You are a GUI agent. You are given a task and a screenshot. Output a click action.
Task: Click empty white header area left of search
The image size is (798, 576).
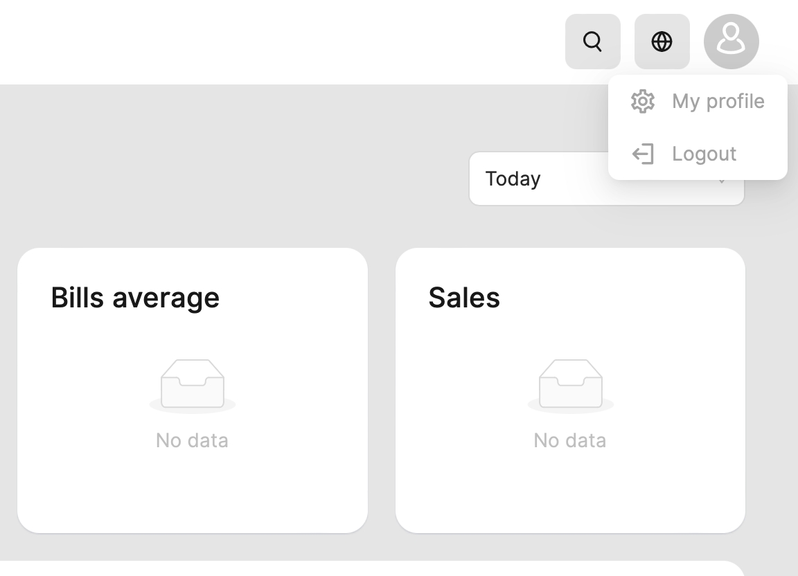[x=277, y=42]
